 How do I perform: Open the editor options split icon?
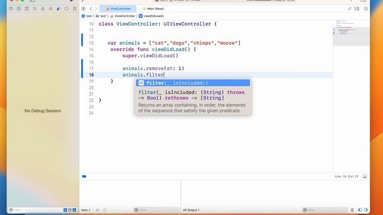tap(357, 9)
